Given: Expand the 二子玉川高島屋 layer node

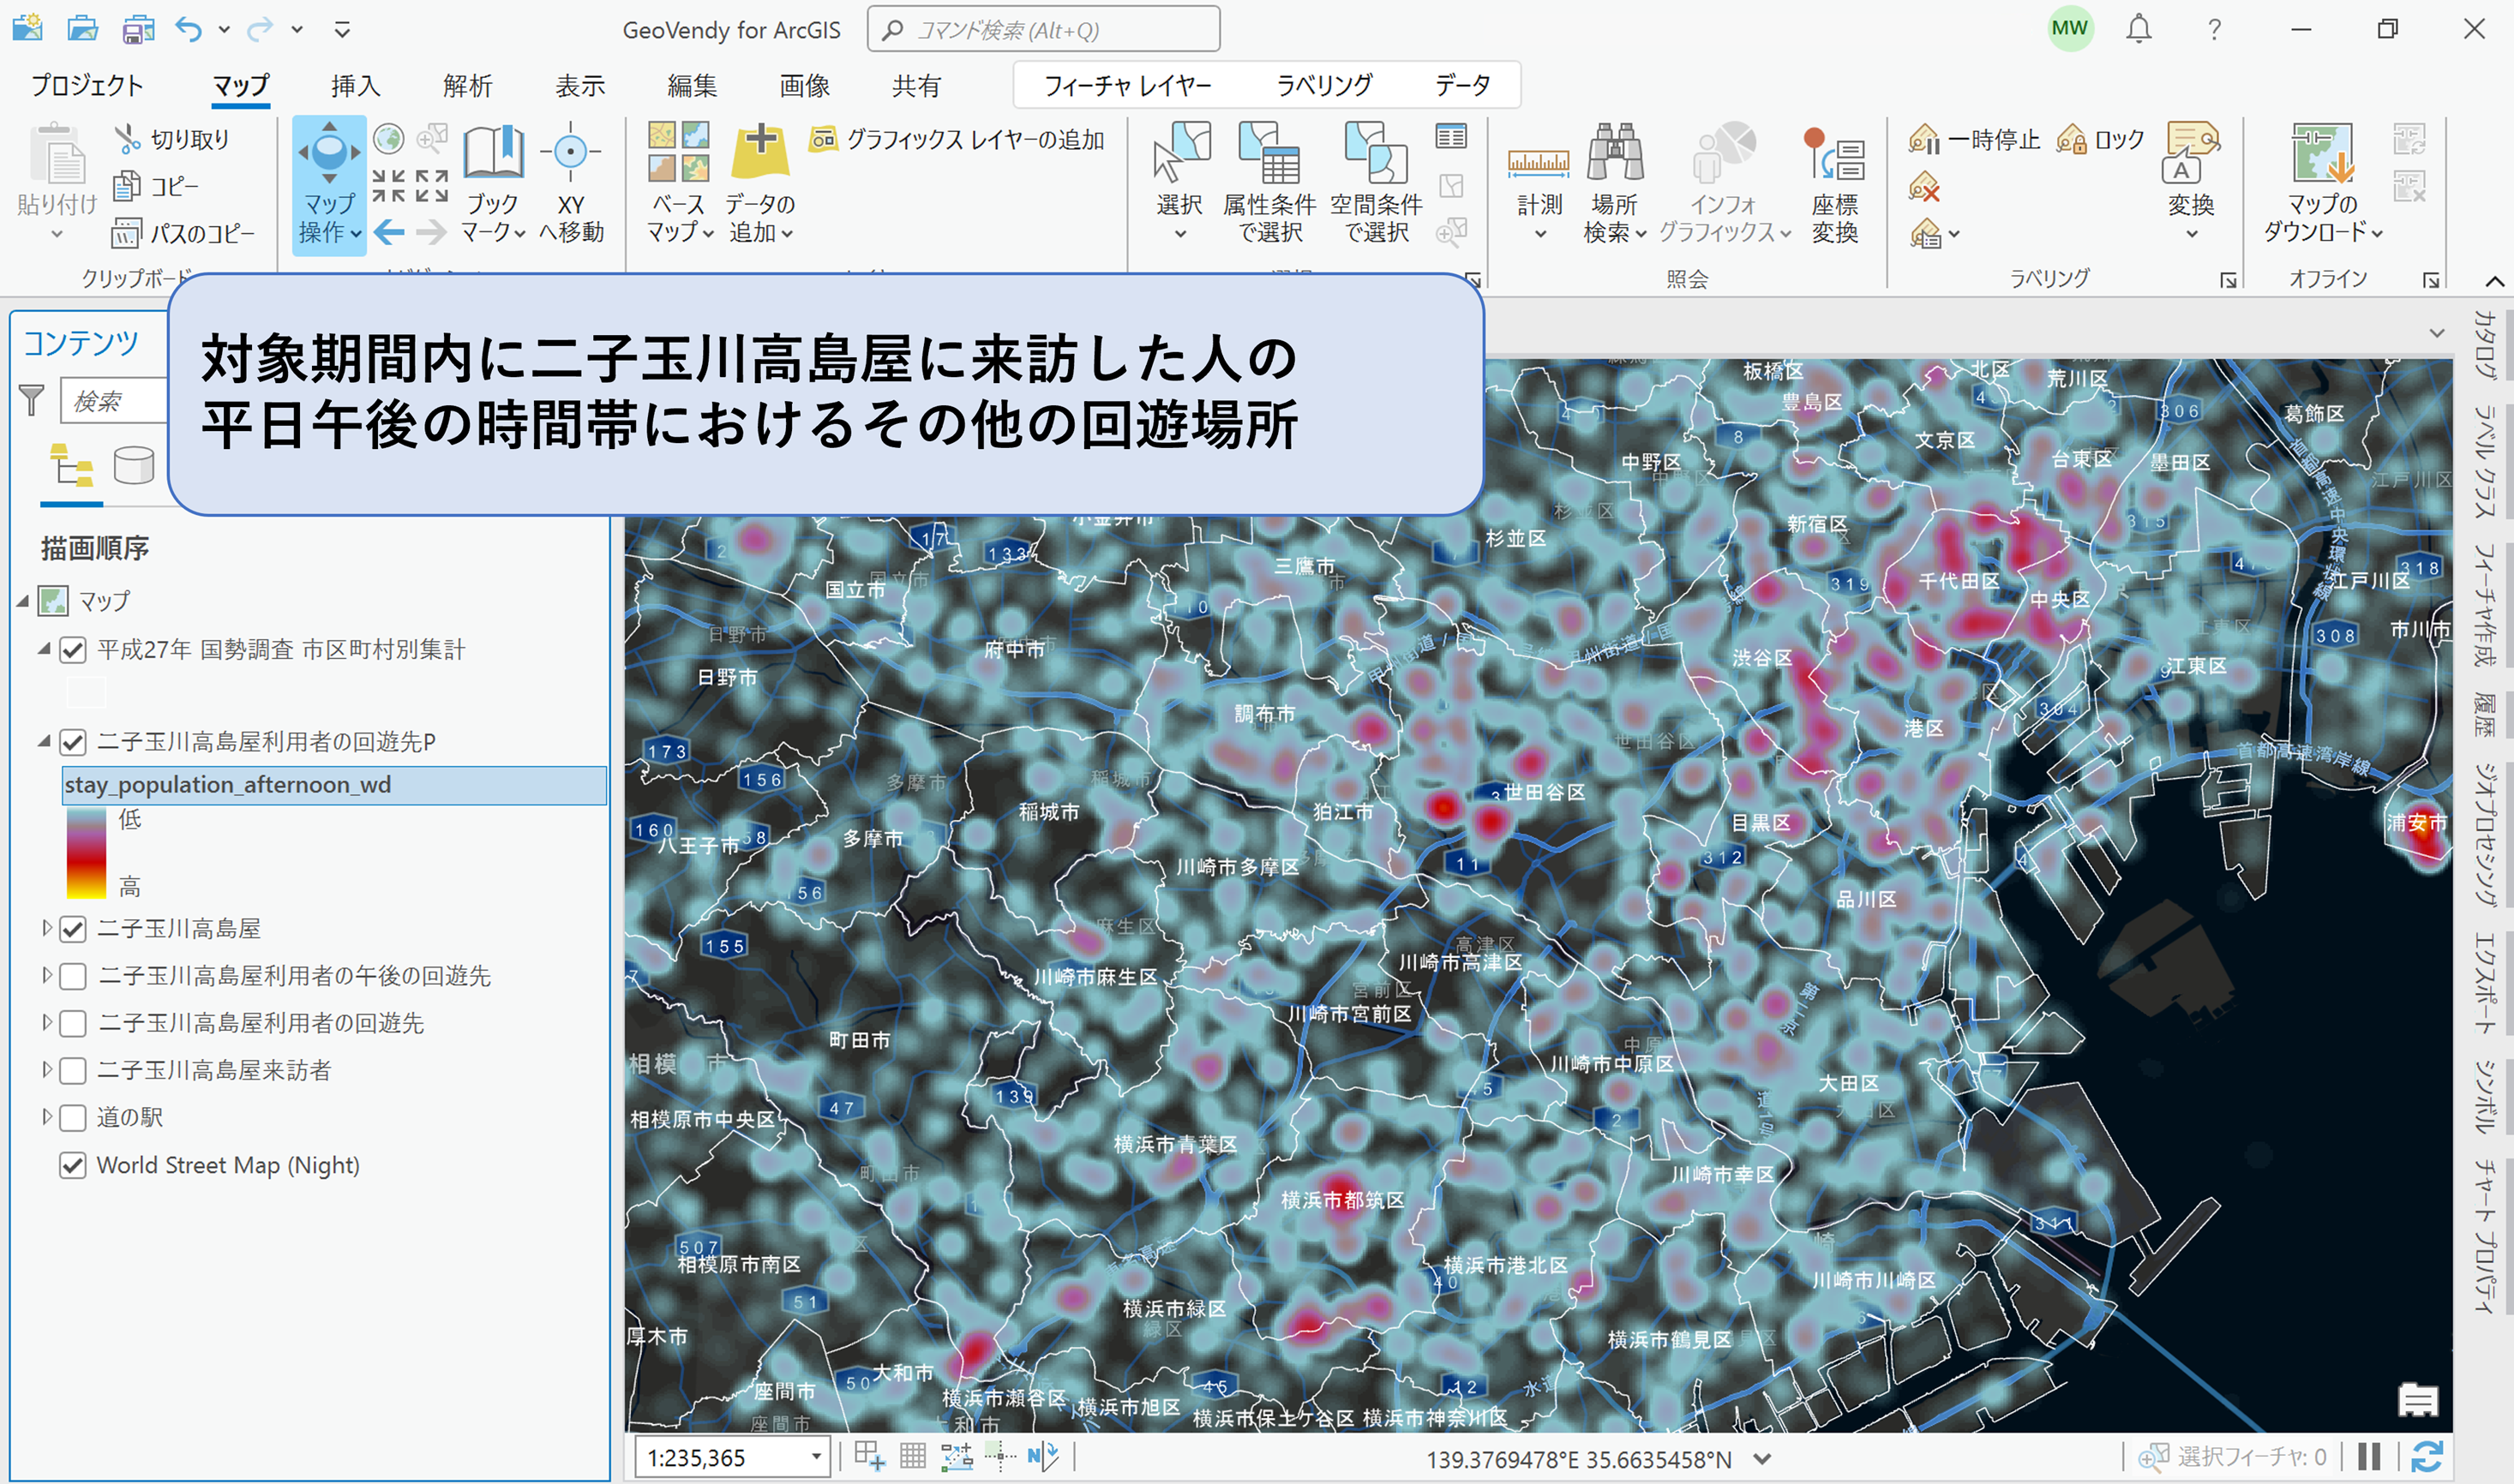Looking at the screenshot, I should pos(46,928).
